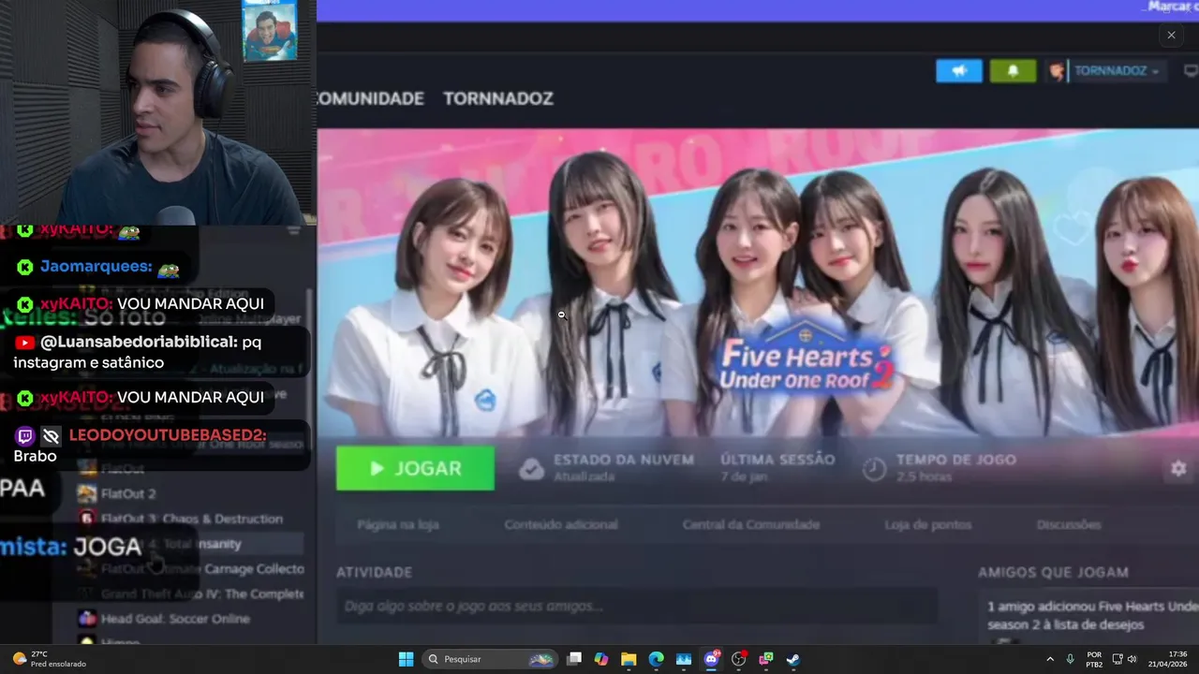1199x674 pixels.
Task: Open OBS Studio on the taskbar
Action: point(738,659)
